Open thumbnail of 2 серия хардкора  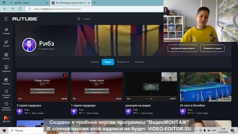click(42, 87)
